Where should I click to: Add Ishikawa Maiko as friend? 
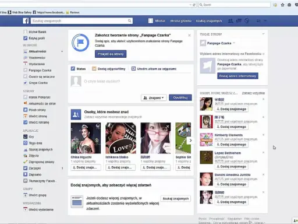click(x=120, y=167)
